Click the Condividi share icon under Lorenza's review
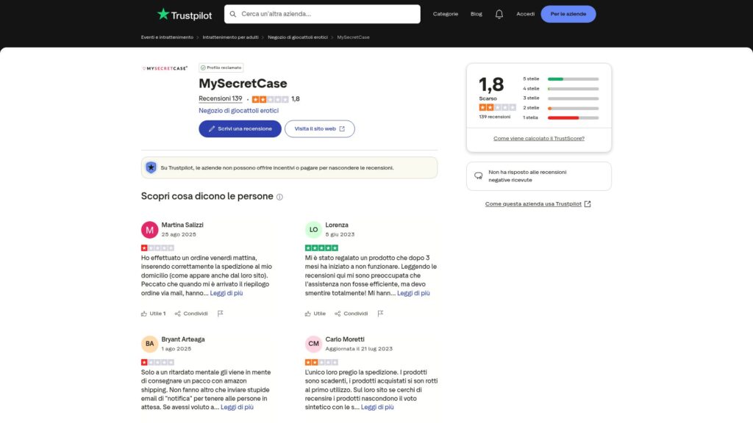 340,313
